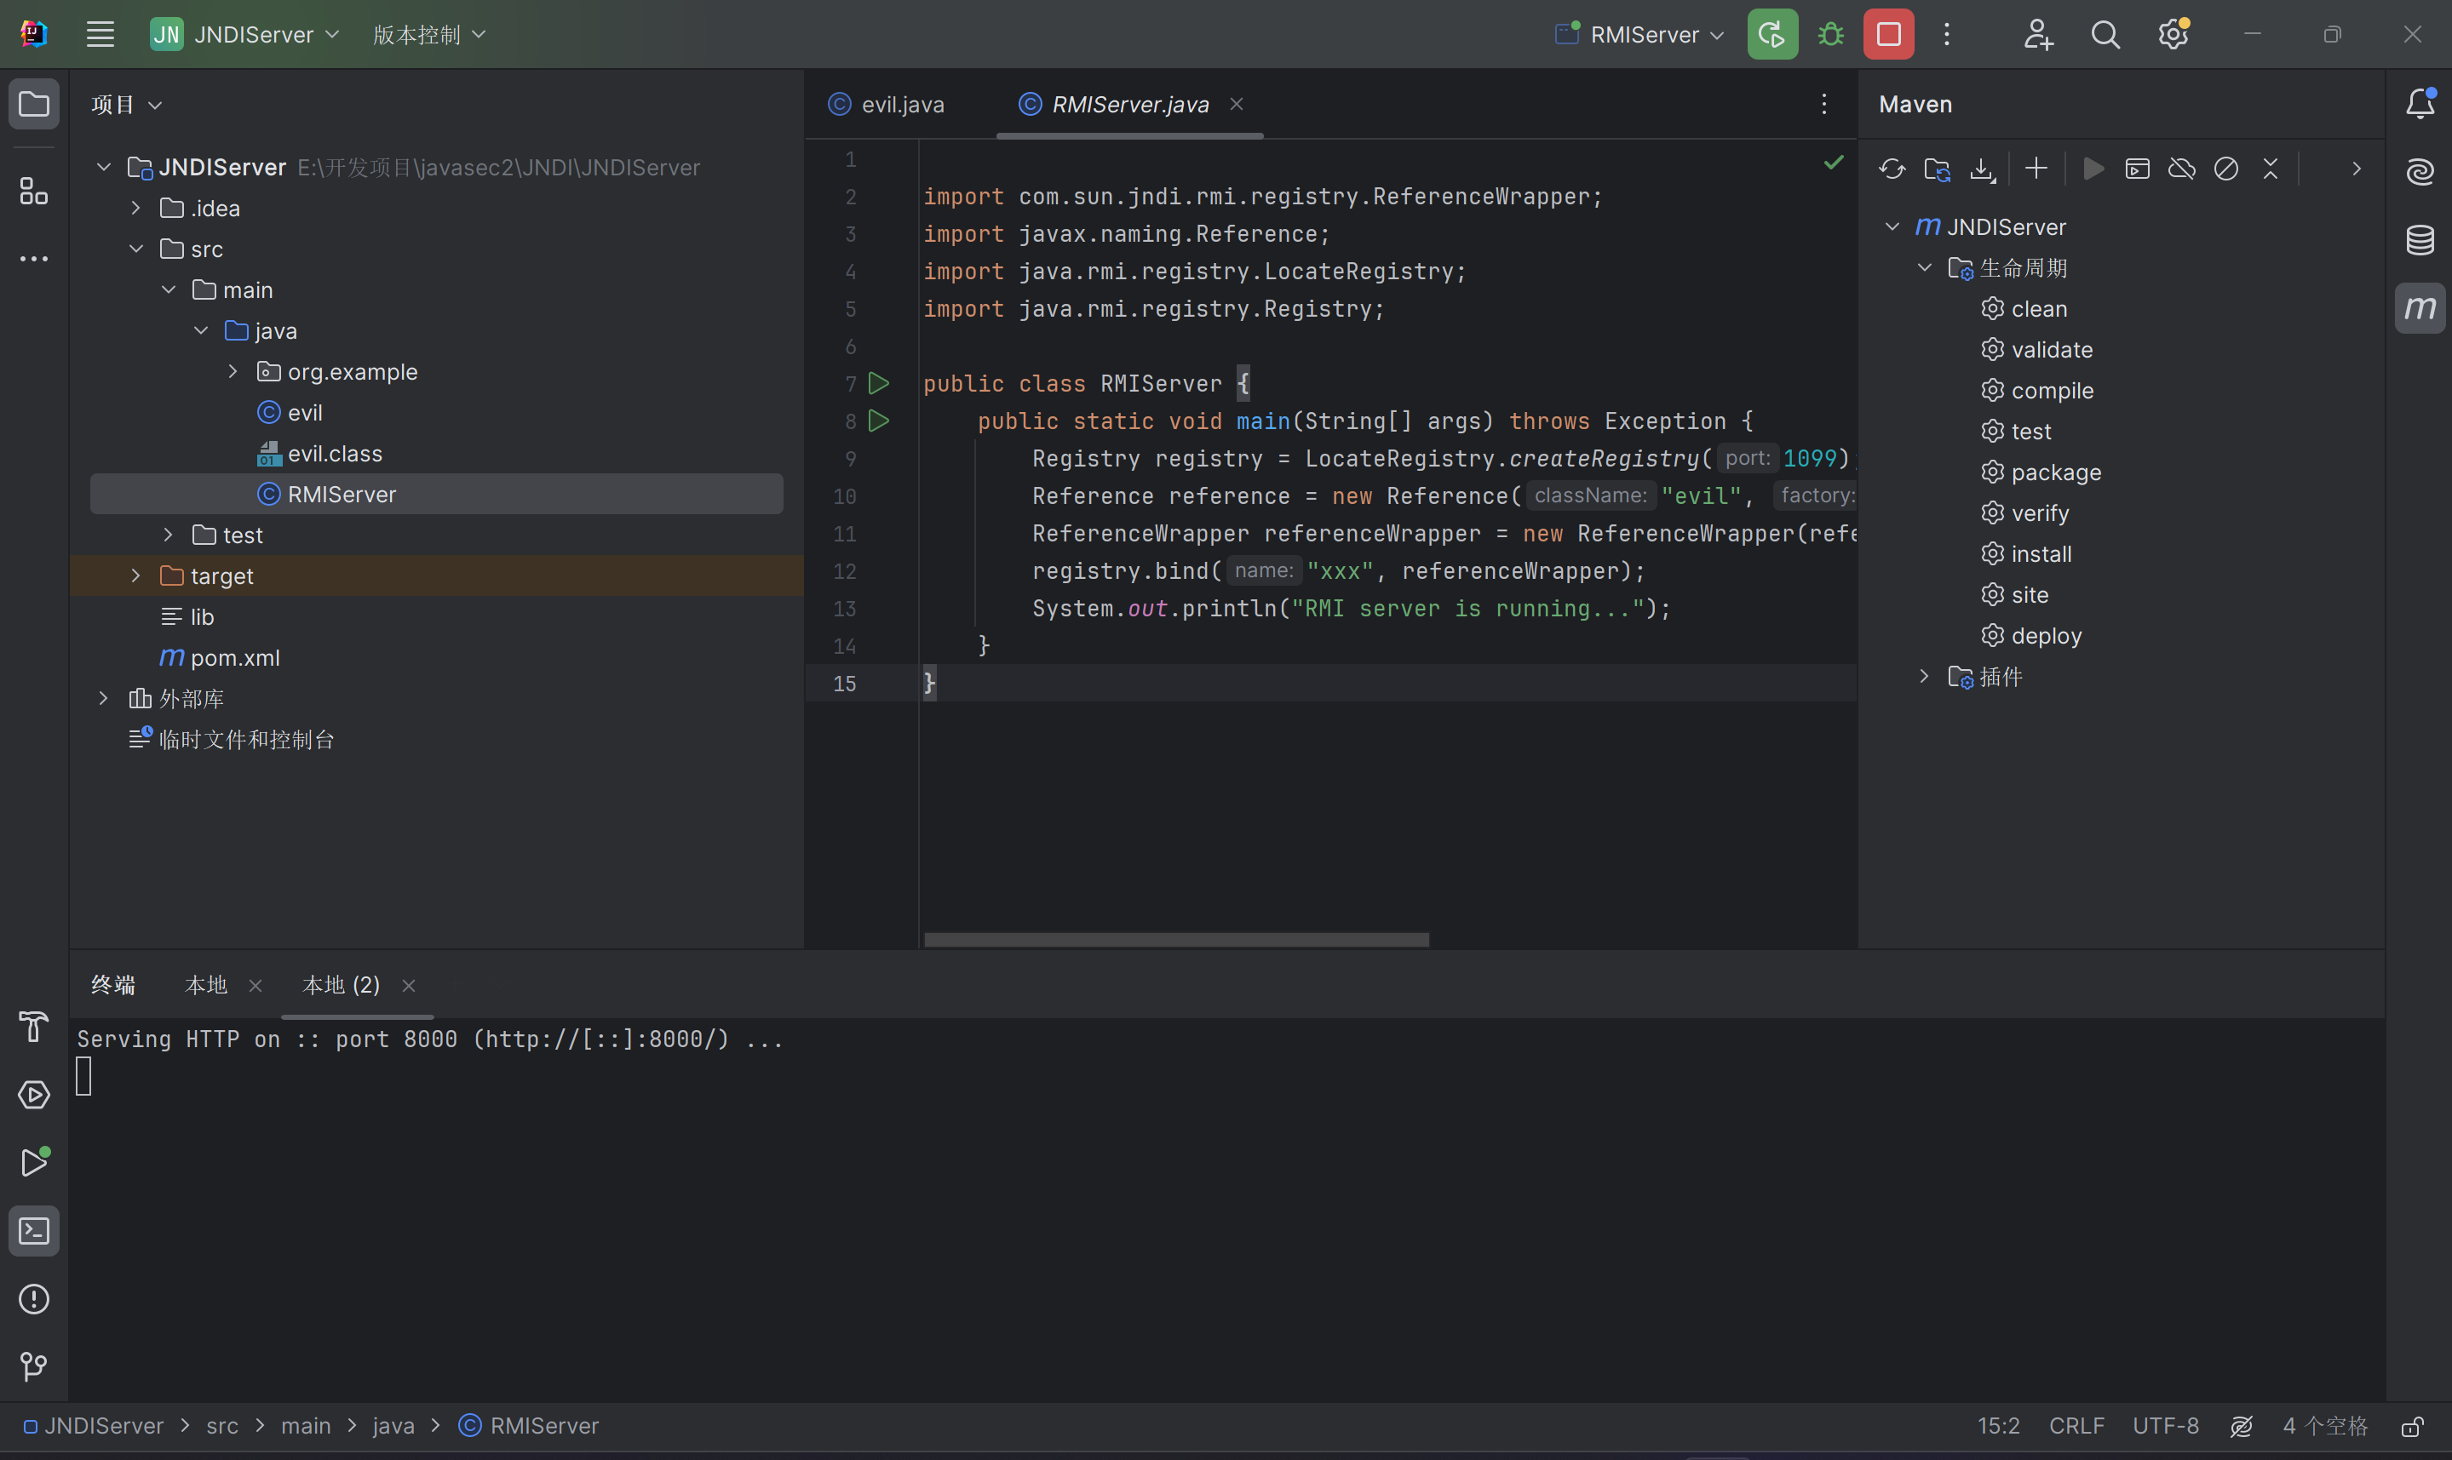Click the UTF-8 encoding in the status bar

[x=2165, y=1426]
